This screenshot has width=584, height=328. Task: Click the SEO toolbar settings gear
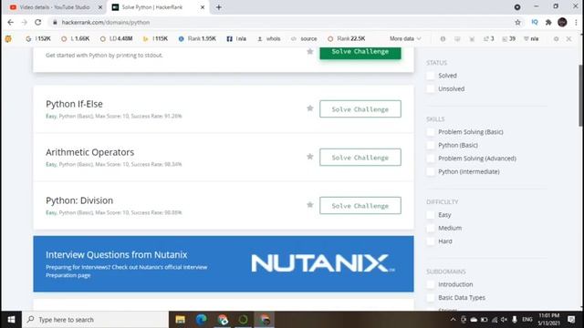coord(556,38)
